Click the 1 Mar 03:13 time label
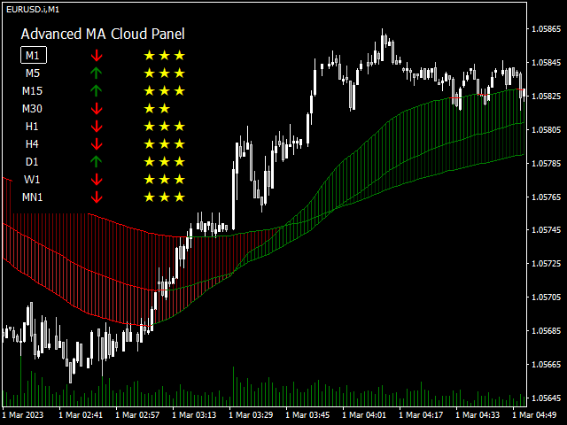The width and height of the screenshot is (567, 425). point(194,415)
